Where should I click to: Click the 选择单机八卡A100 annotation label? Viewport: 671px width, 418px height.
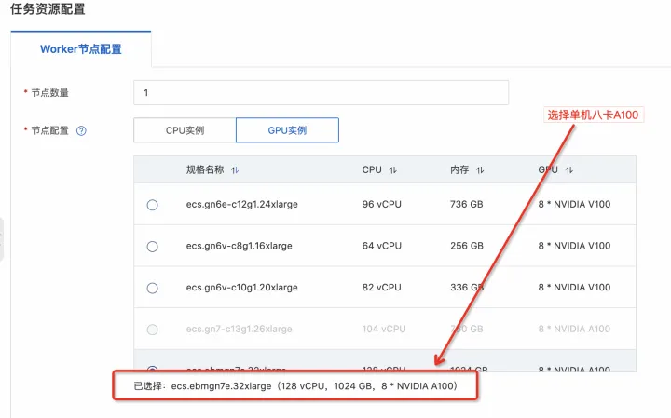[x=595, y=115]
